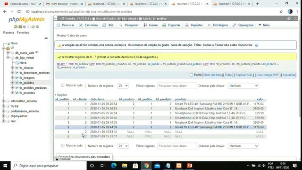Screen dimensions: 302x170
Task: Open the upper Ordenar pela chave dropdown
Action: pos(243,86)
